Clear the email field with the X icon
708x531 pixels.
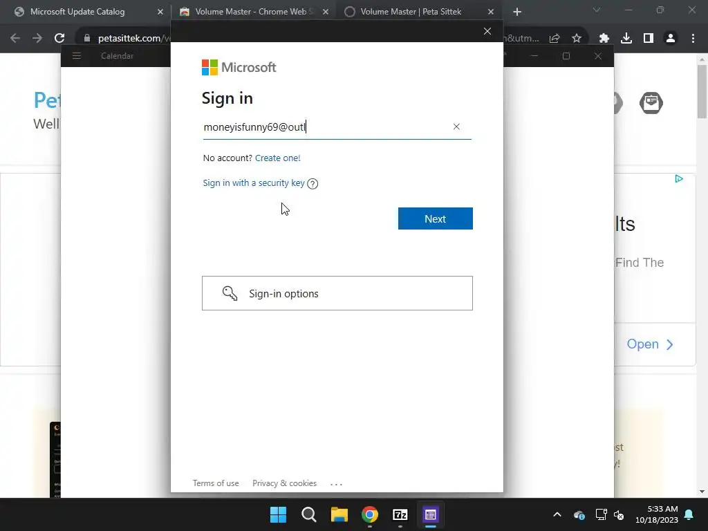point(456,127)
